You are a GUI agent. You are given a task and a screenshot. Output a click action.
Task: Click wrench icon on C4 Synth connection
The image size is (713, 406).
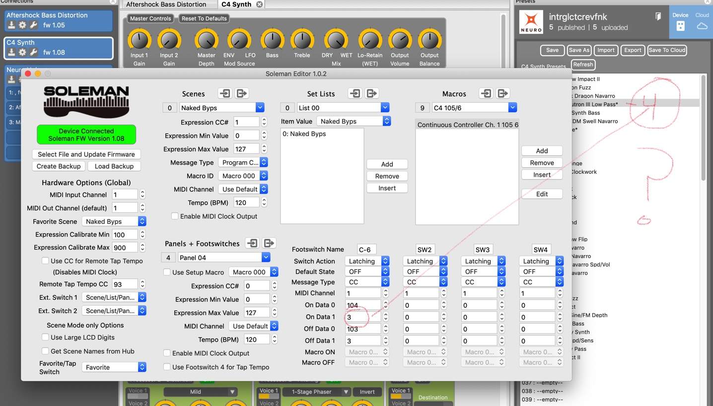33,52
